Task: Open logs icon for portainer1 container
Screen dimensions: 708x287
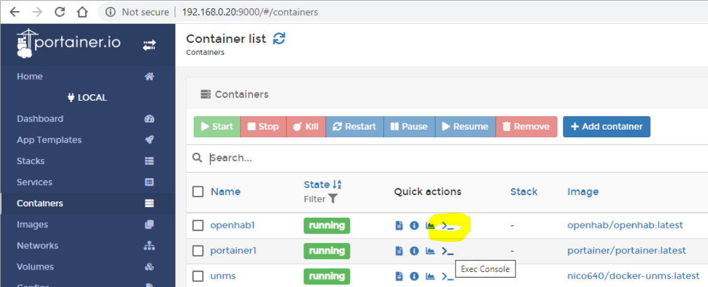Action: [399, 250]
